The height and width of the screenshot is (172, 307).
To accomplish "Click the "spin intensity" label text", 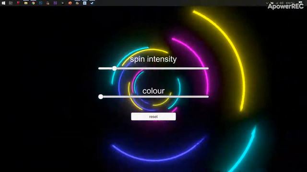I will click(153, 59).
